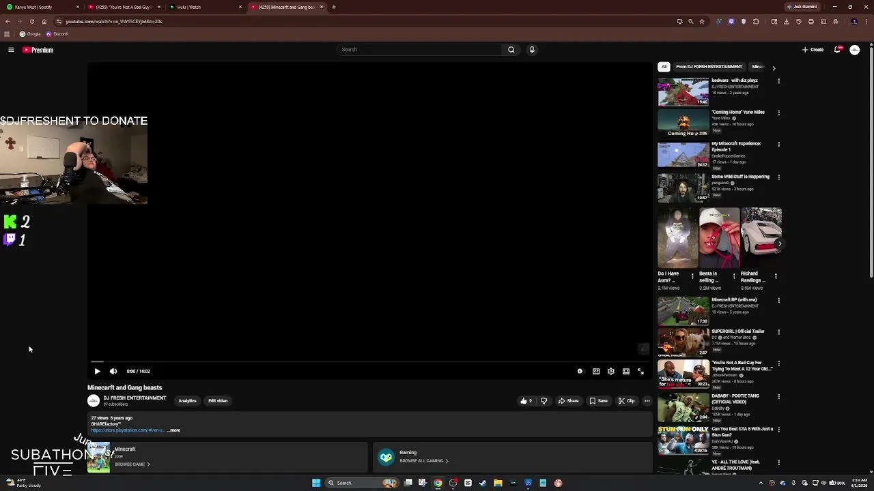Click the video progress bar
Viewport: 874px width, 491px height.
click(x=369, y=362)
